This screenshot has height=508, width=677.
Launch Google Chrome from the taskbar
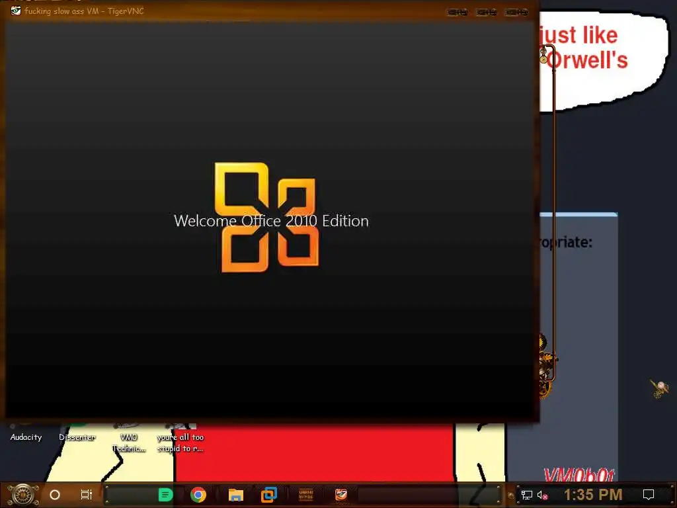[198, 495]
